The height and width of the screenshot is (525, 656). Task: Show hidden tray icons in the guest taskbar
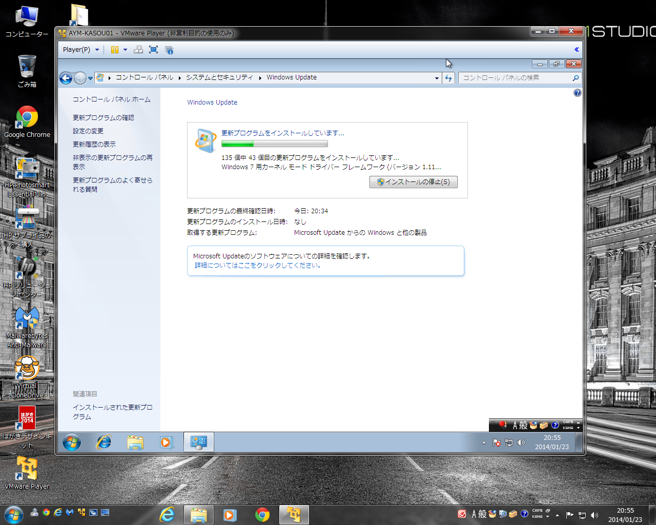point(484,442)
